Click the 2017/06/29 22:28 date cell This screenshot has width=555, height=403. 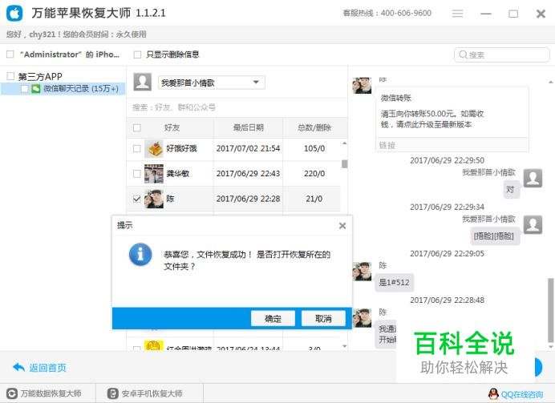[x=248, y=199]
